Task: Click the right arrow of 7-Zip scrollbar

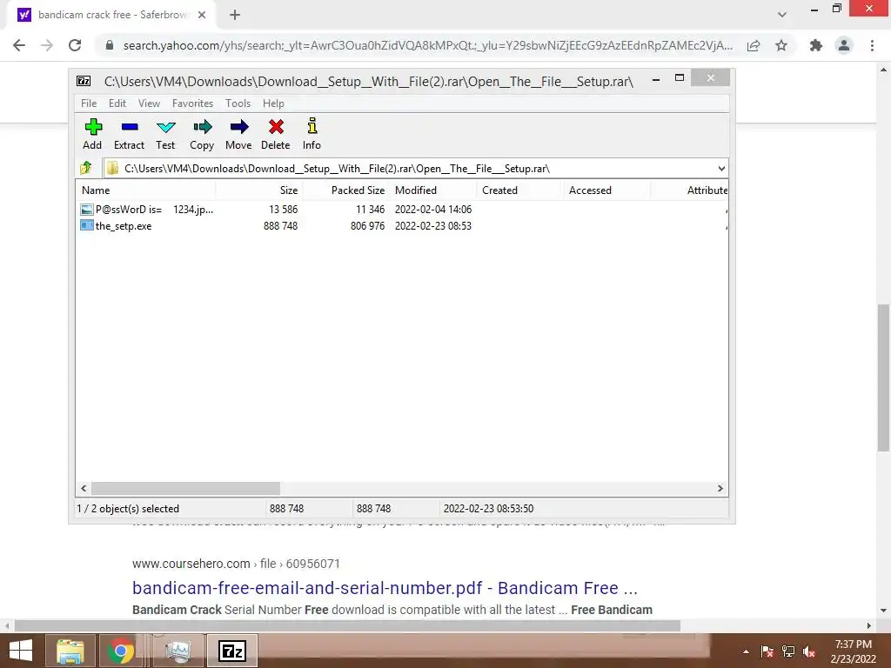Action: click(x=720, y=489)
